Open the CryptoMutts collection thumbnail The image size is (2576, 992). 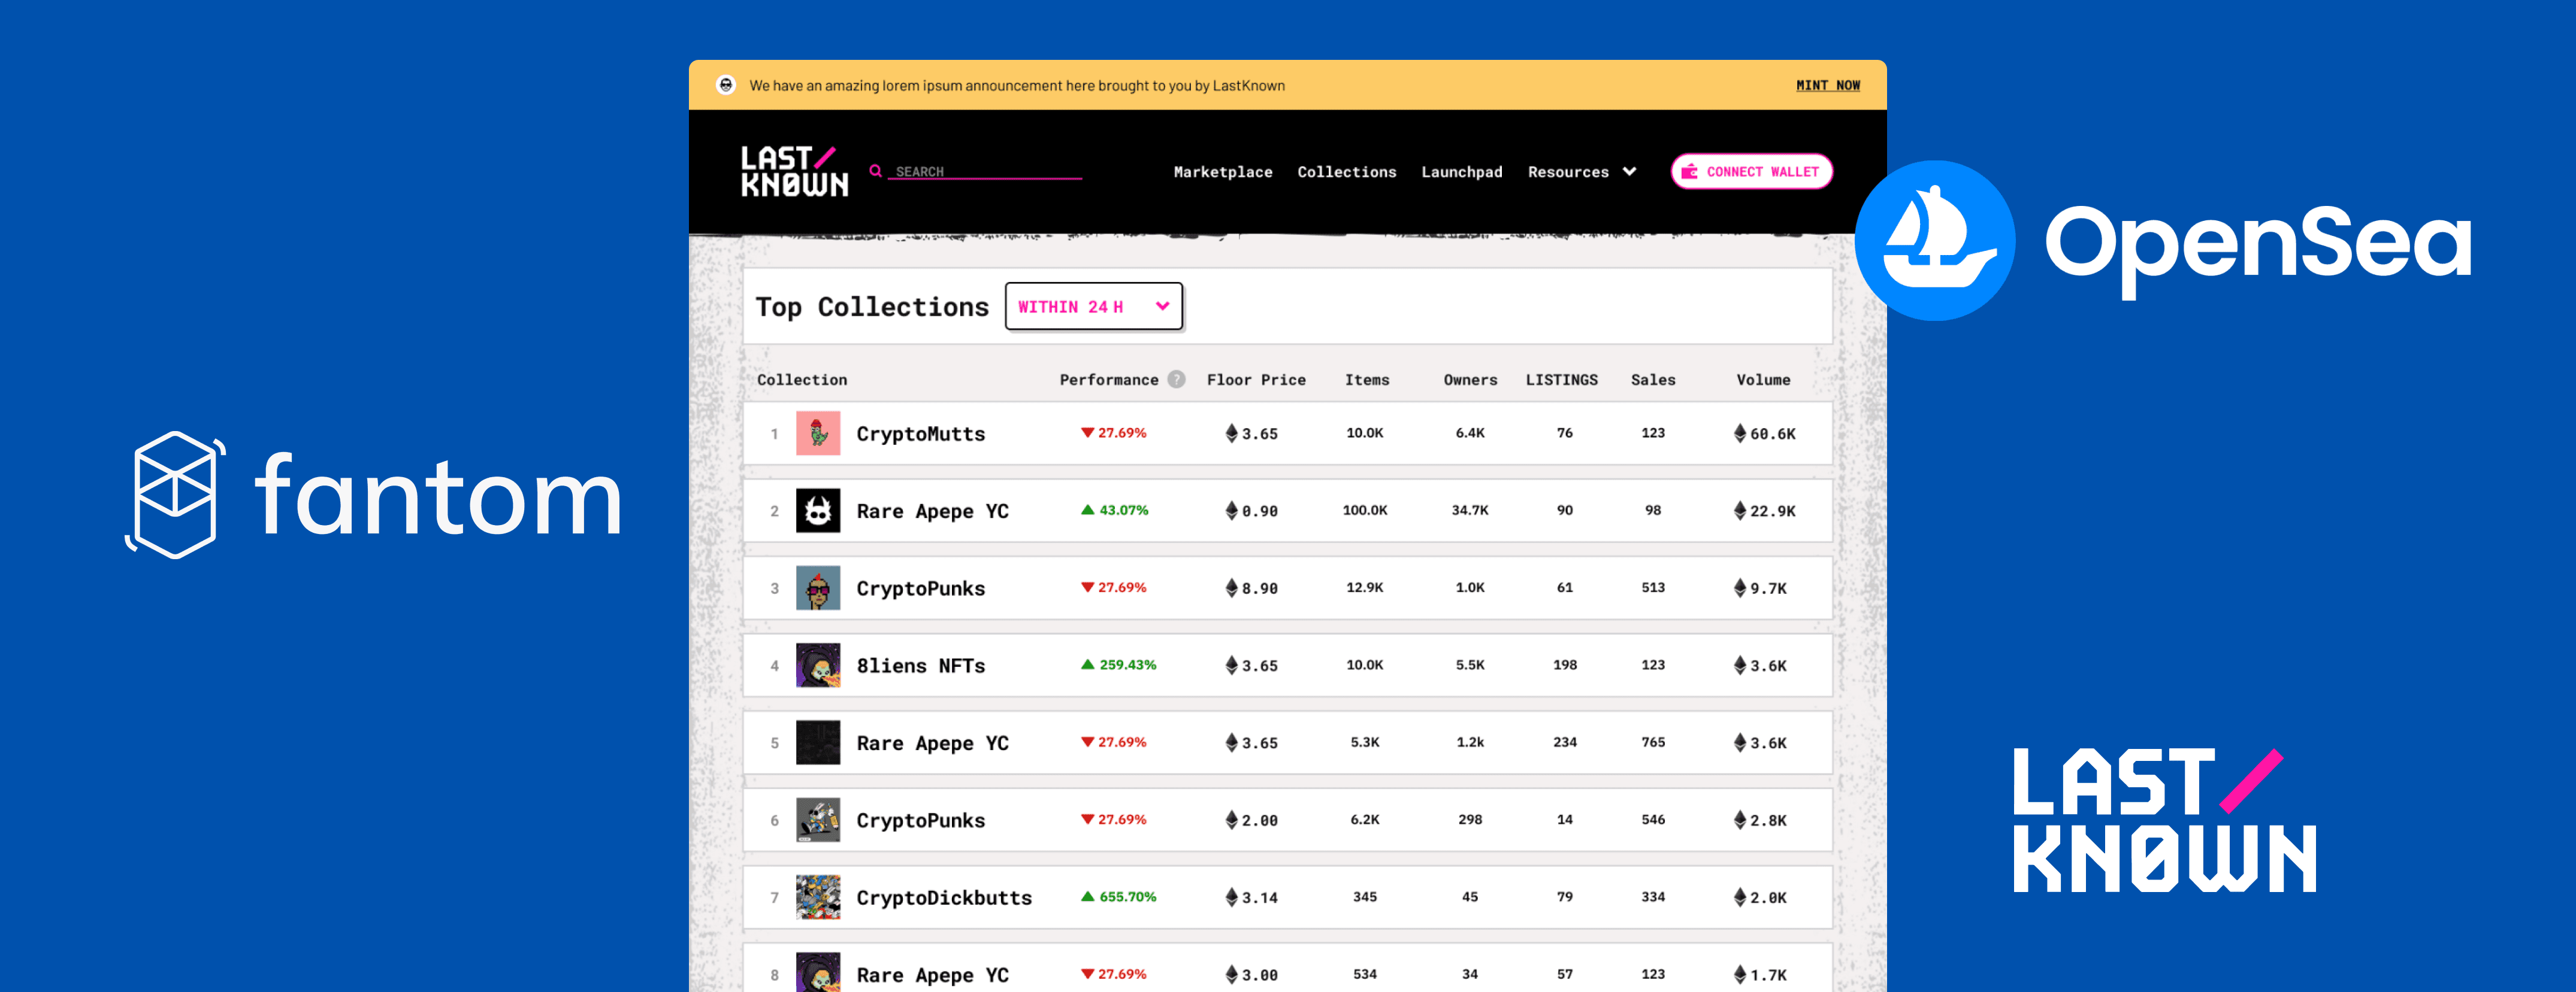817,433
